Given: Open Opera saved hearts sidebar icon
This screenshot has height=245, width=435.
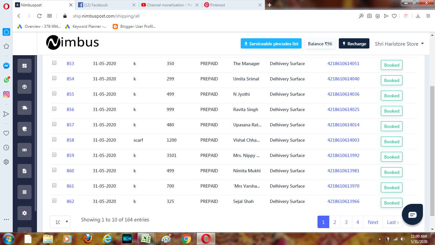Looking at the screenshot, I should click(6, 133).
